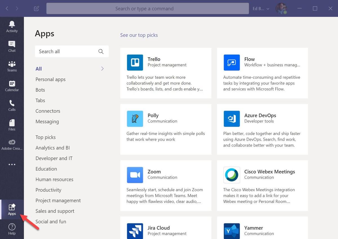The image size is (338, 239).
Task: Click the Cisco Webex Meetings logo
Action: click(232, 175)
